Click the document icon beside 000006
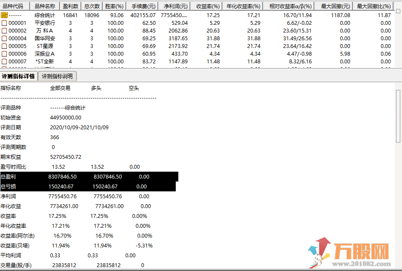Screen dimensions: 402x271 click(4, 54)
